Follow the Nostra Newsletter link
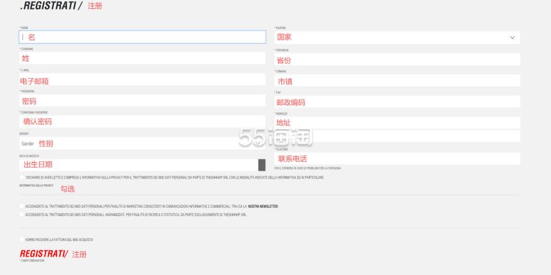Image resolution: width=551 pixels, height=275 pixels. click(x=263, y=207)
